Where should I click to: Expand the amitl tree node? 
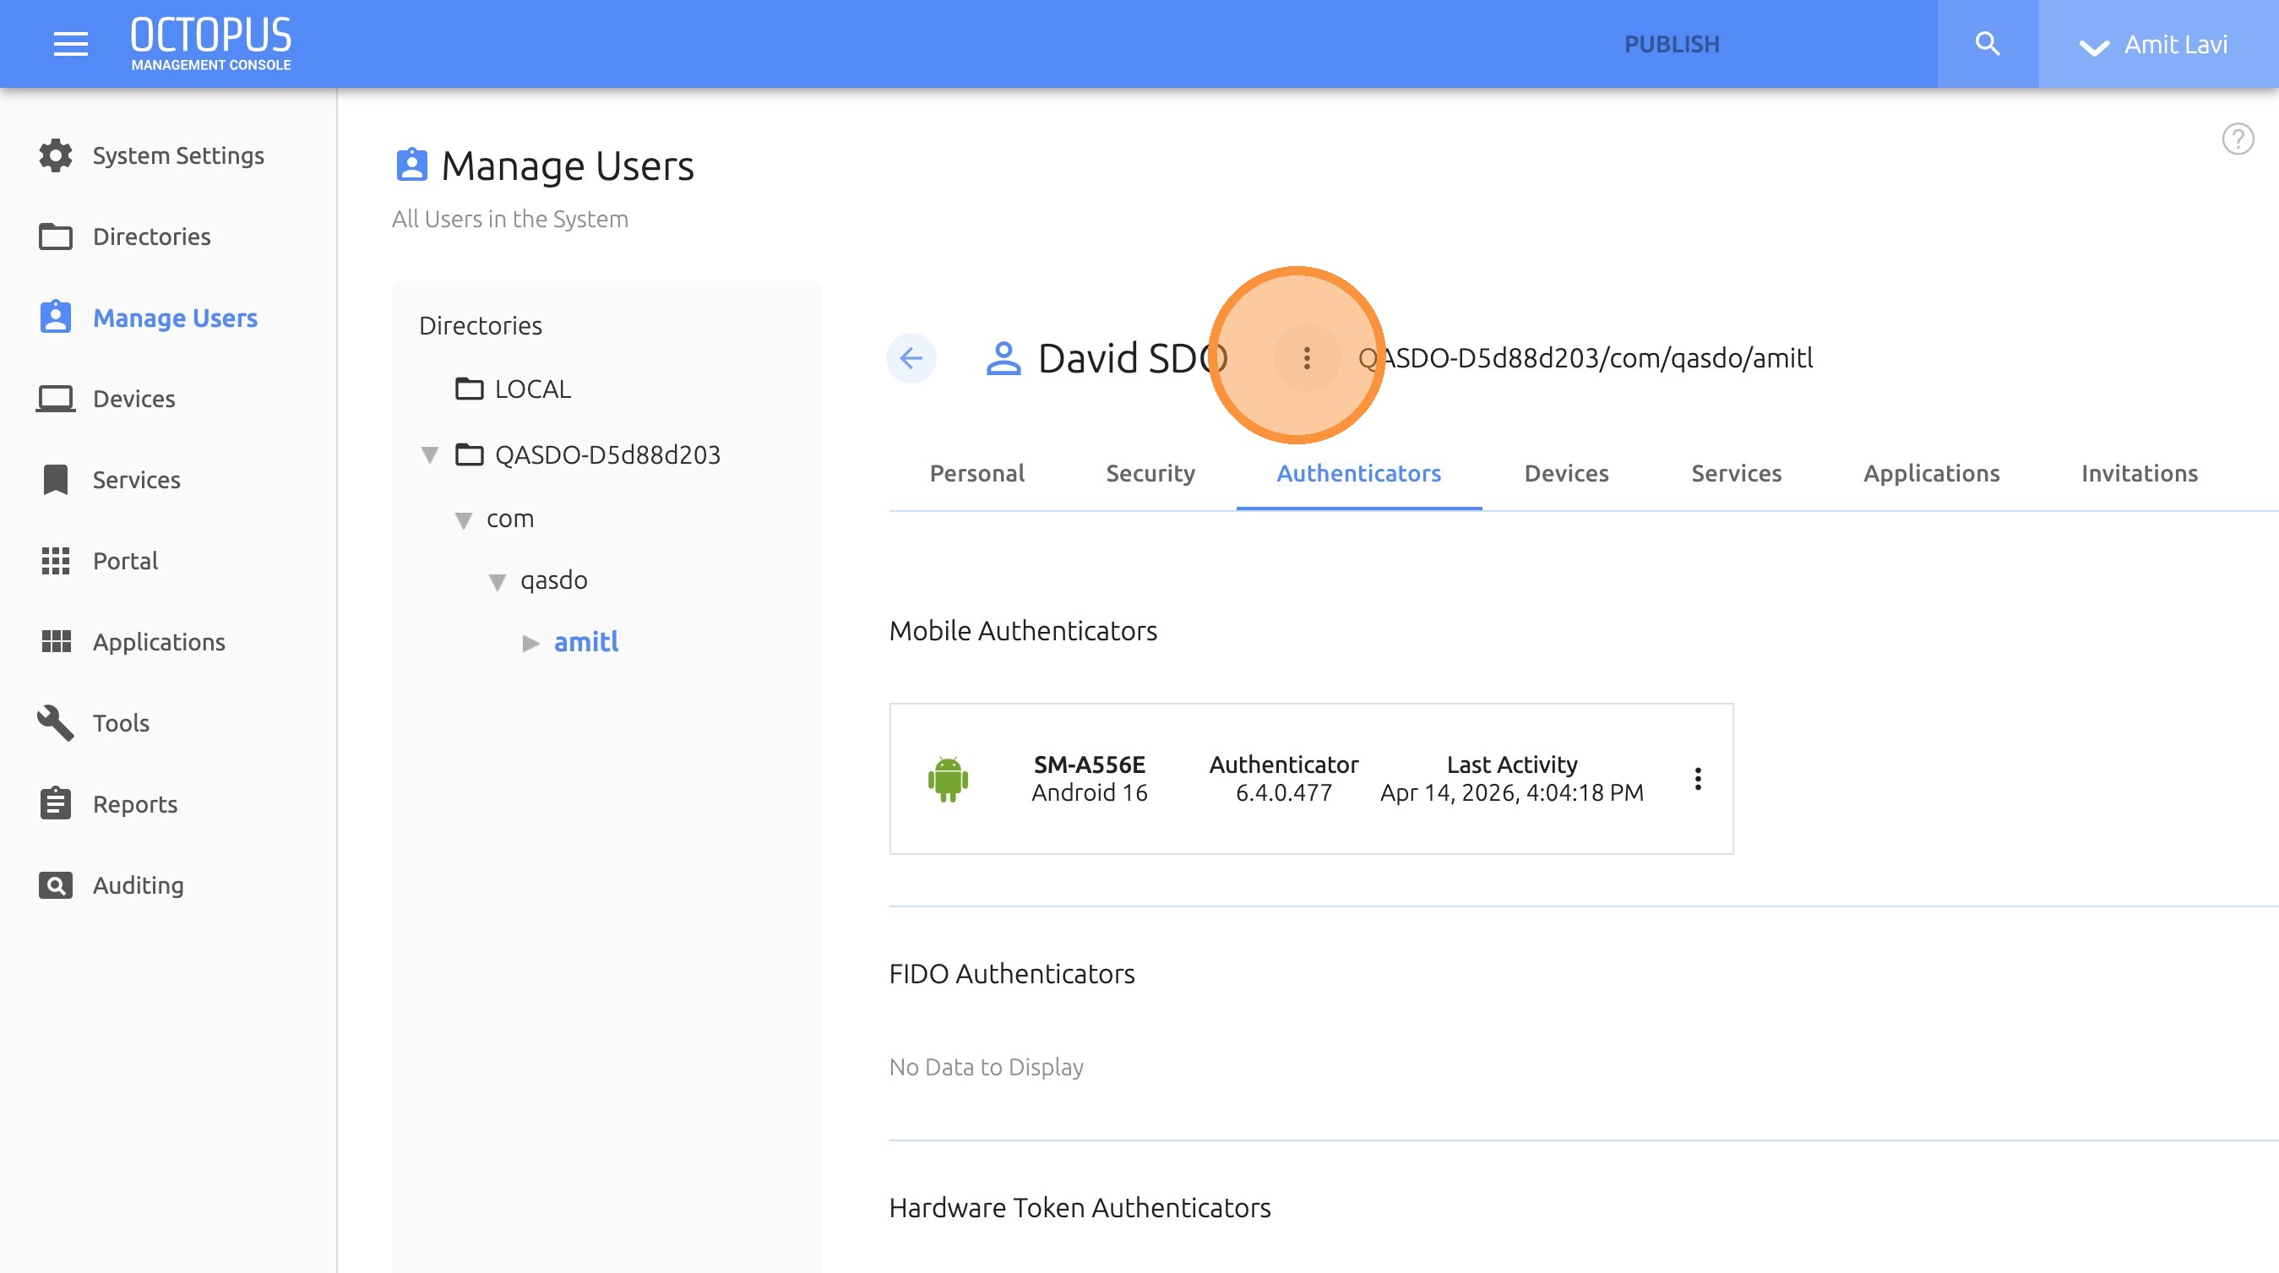pyautogui.click(x=530, y=643)
